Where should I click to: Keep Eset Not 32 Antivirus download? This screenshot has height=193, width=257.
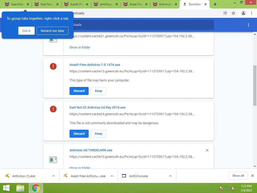tap(98, 134)
